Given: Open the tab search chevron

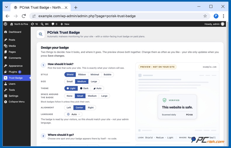Looking at the screenshot, I should (6, 7).
